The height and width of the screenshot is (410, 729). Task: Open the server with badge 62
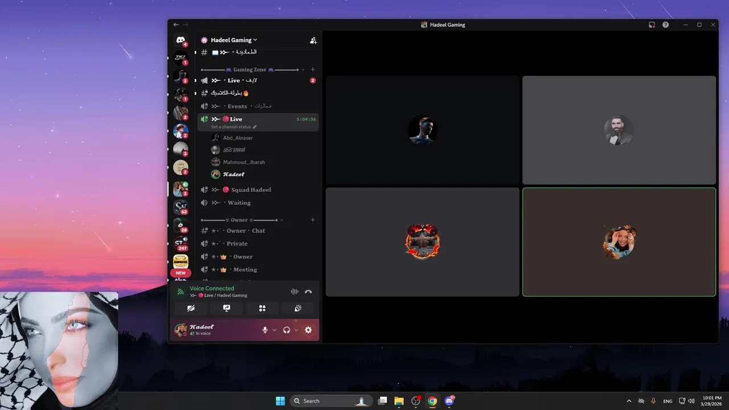tap(181, 207)
